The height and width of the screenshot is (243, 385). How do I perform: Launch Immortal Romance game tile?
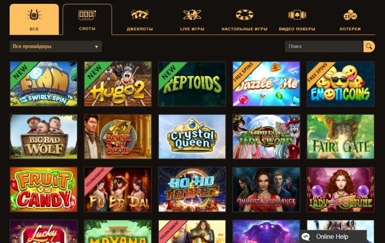267,190
